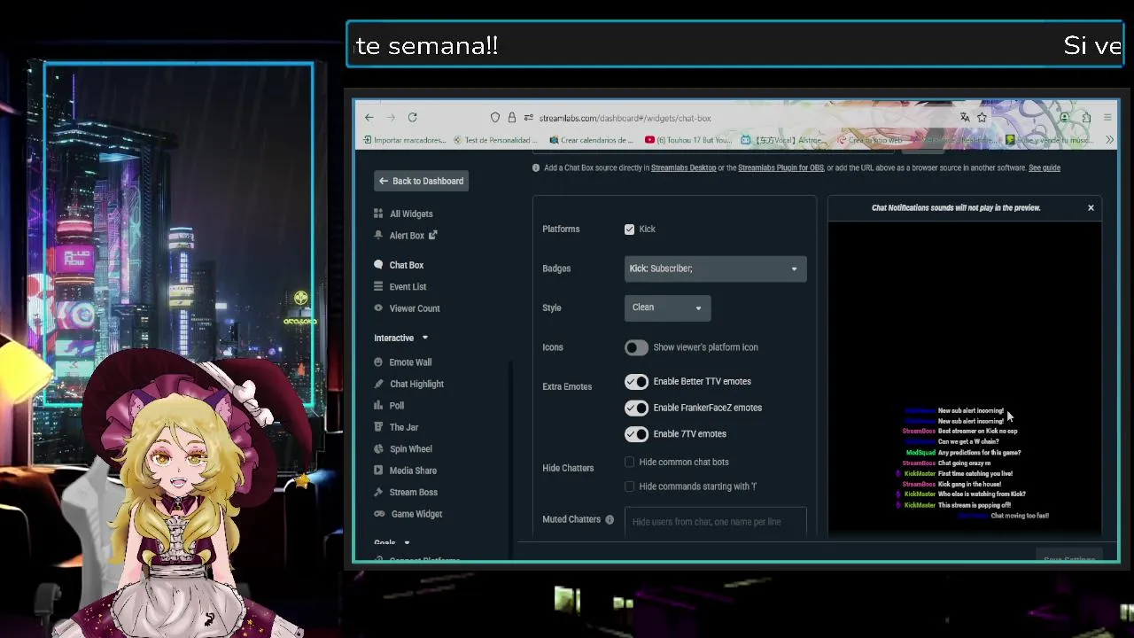
Task: Open the See guide link
Action: pyautogui.click(x=1045, y=167)
